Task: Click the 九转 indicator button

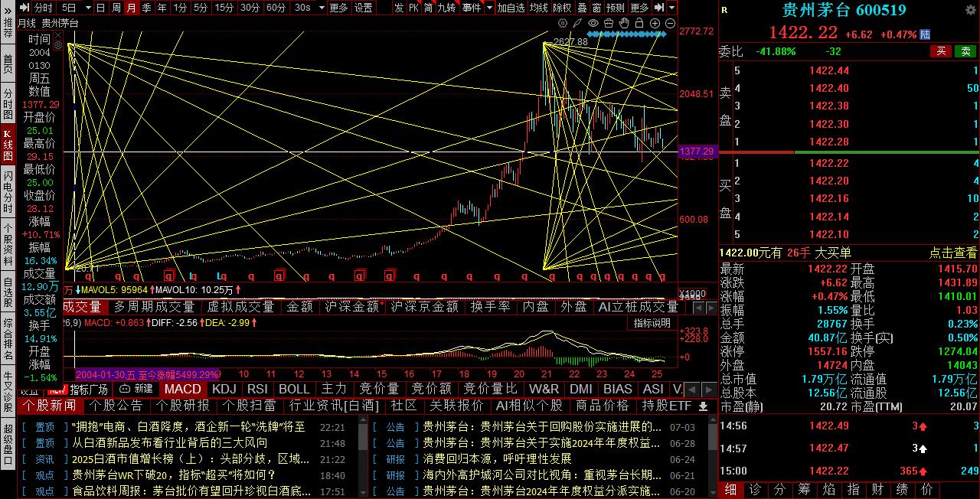Action: click(x=447, y=8)
